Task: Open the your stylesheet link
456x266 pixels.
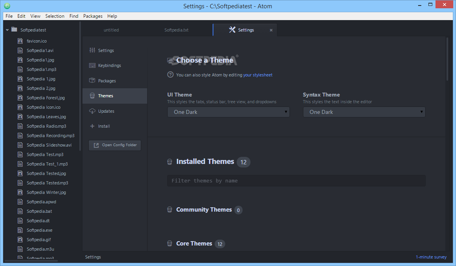Action: click(x=258, y=75)
